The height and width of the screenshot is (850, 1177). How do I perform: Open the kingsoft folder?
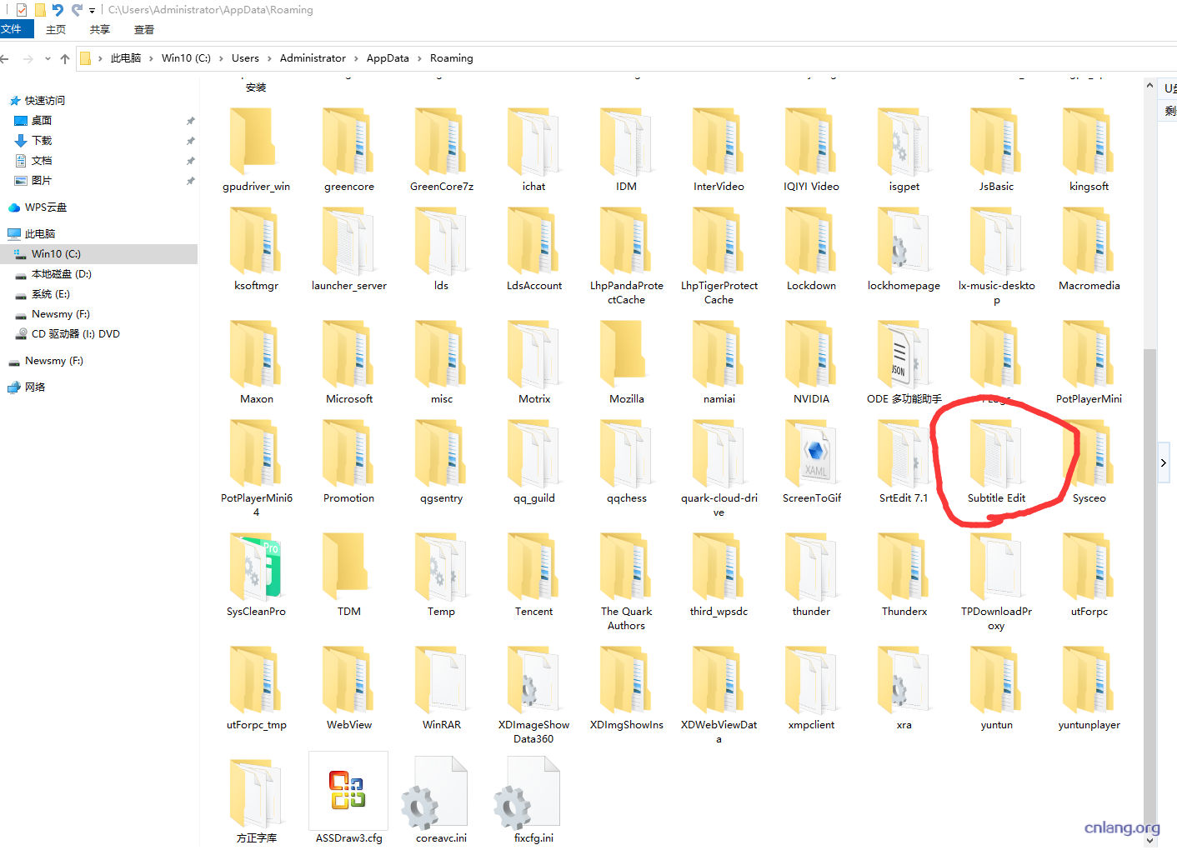tap(1089, 150)
